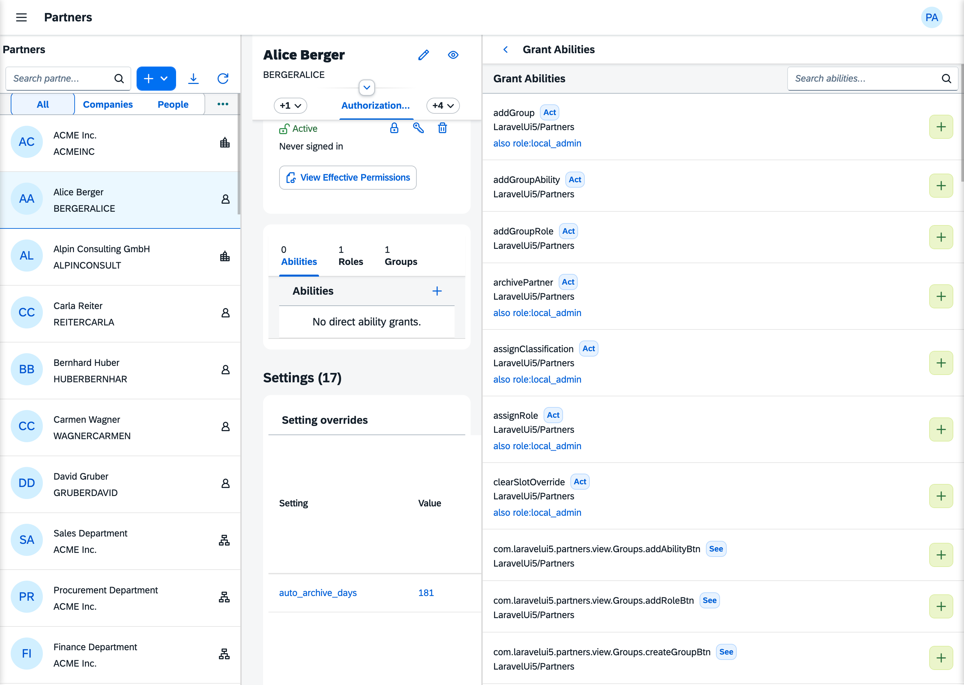Collapse the header with chevron button
This screenshot has height=685, width=964.
[367, 88]
